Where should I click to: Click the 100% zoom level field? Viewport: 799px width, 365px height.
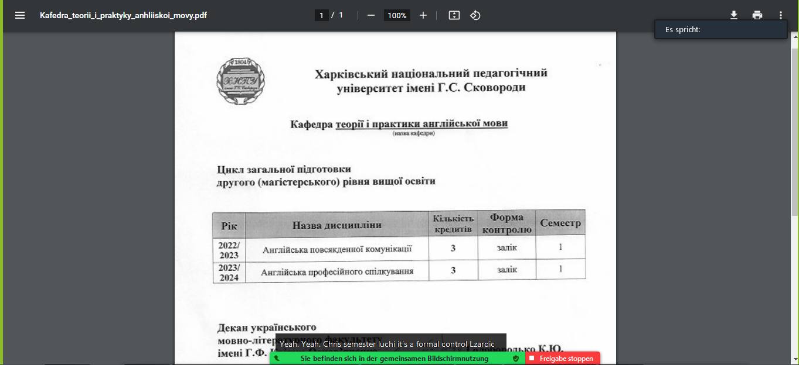point(397,15)
